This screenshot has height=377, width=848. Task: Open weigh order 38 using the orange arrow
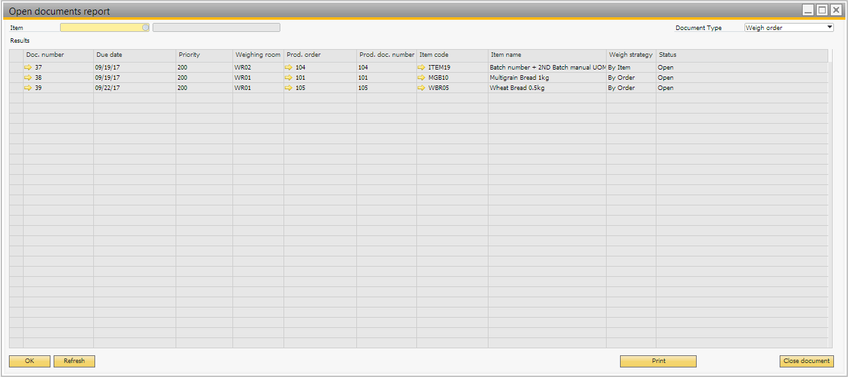[x=28, y=77]
